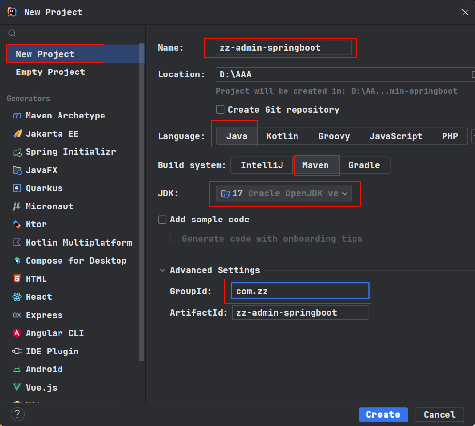Enable the Create Git repository checkbox
This screenshot has height=426, width=475.
[x=220, y=110]
